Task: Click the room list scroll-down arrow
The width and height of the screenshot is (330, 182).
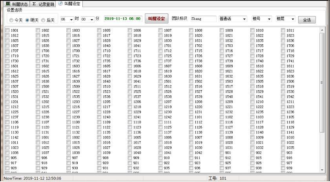Action: (322, 170)
